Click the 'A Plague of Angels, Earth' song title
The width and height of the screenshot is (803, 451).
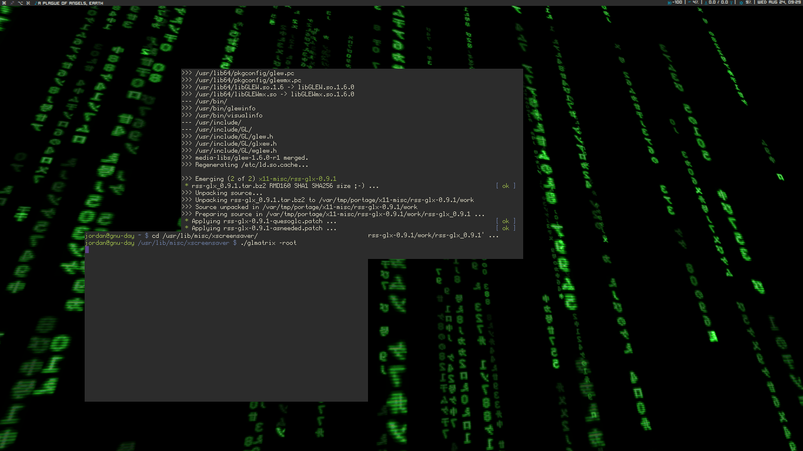[x=71, y=3]
